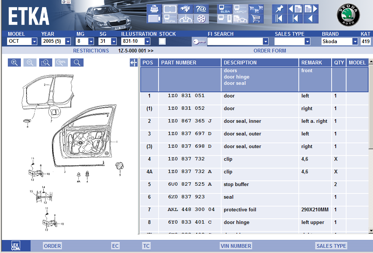This screenshot has width=373, height=253.
Task: Click parts list scrollbar up arrow
Action: click(371, 61)
